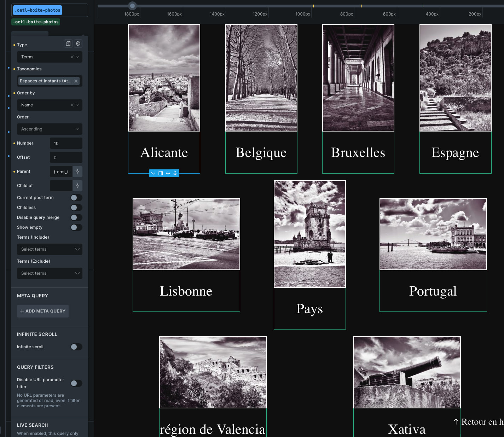Click the dynamic data bolt for Parent
504x437 pixels.
pos(77,171)
